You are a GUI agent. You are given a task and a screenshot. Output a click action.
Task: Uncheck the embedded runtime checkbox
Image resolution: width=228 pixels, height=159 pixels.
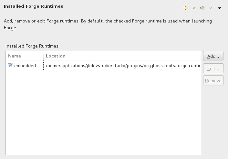(x=10, y=66)
